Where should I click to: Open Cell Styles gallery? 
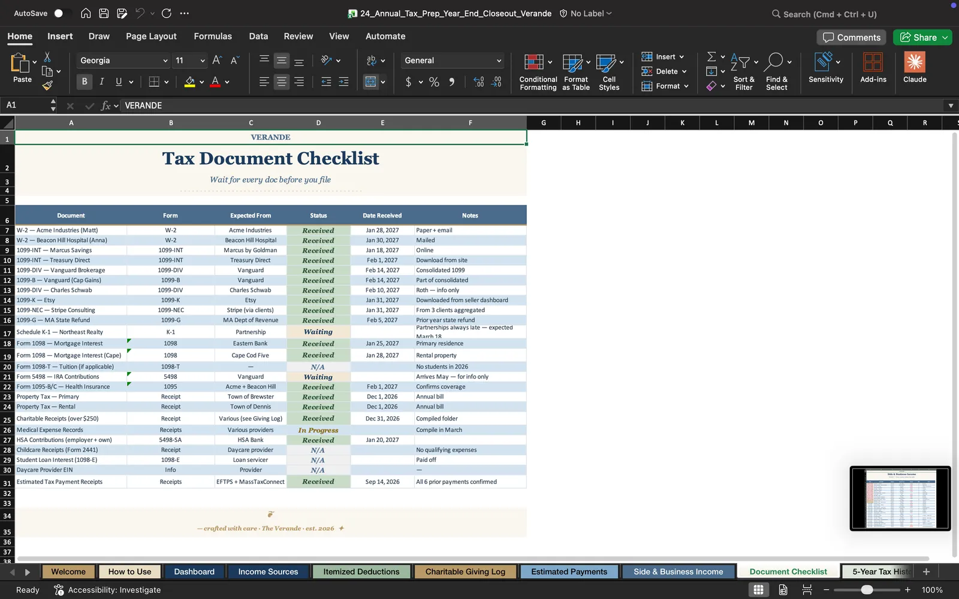[x=609, y=72]
